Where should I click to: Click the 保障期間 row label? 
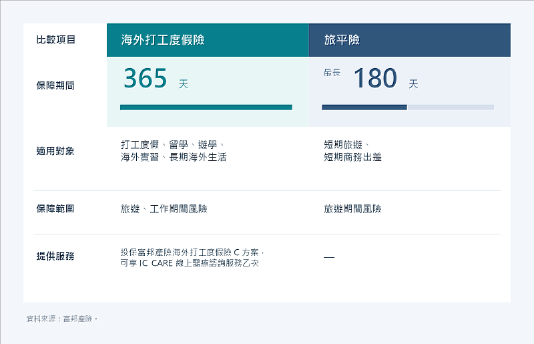click(x=55, y=85)
